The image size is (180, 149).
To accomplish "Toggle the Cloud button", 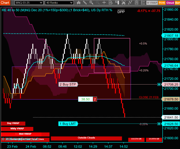I will (170, 3).
